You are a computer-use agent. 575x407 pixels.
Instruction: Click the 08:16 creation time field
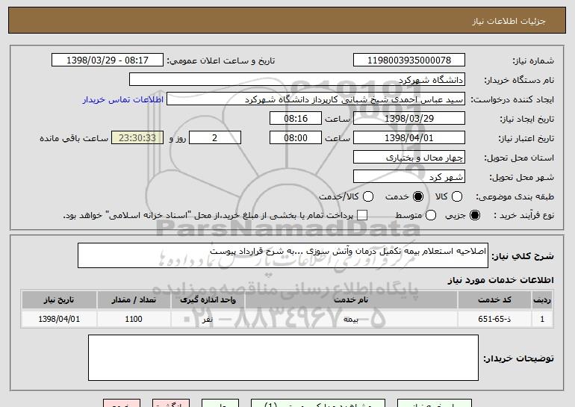pos(296,119)
